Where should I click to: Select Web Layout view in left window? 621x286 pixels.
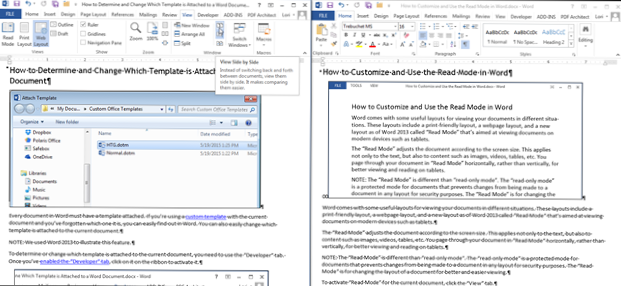coord(41,34)
